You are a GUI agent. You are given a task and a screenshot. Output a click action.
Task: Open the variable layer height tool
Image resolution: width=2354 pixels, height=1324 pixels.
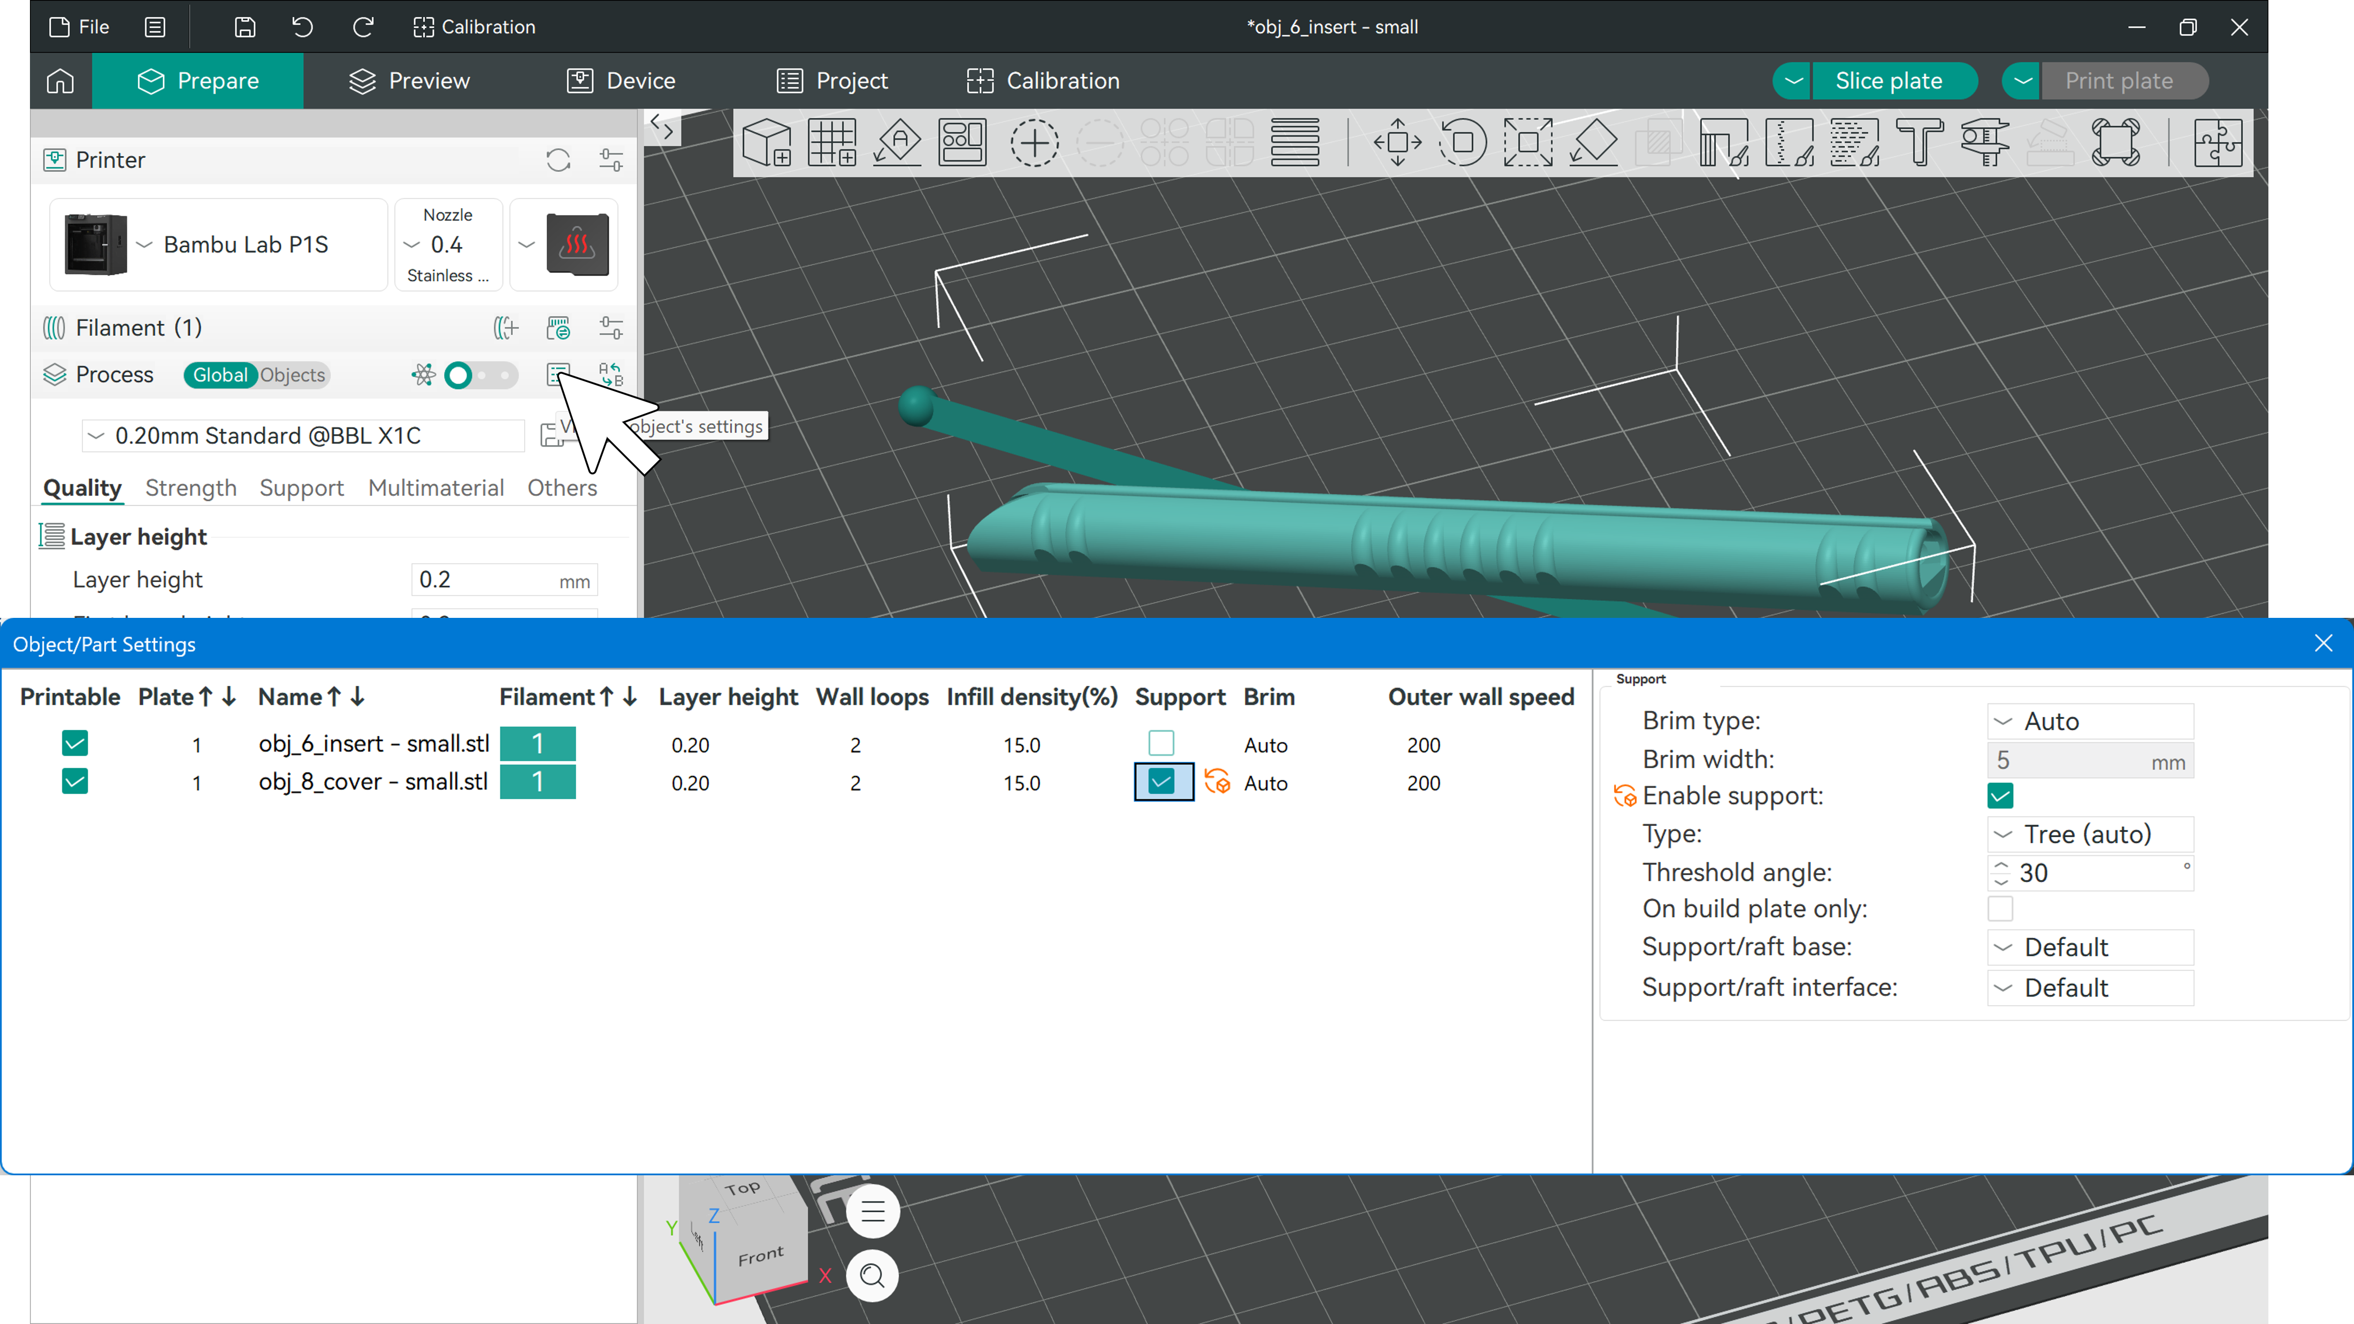coord(1295,142)
